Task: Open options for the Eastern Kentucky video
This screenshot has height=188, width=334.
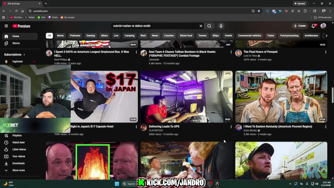Action: coord(326,127)
